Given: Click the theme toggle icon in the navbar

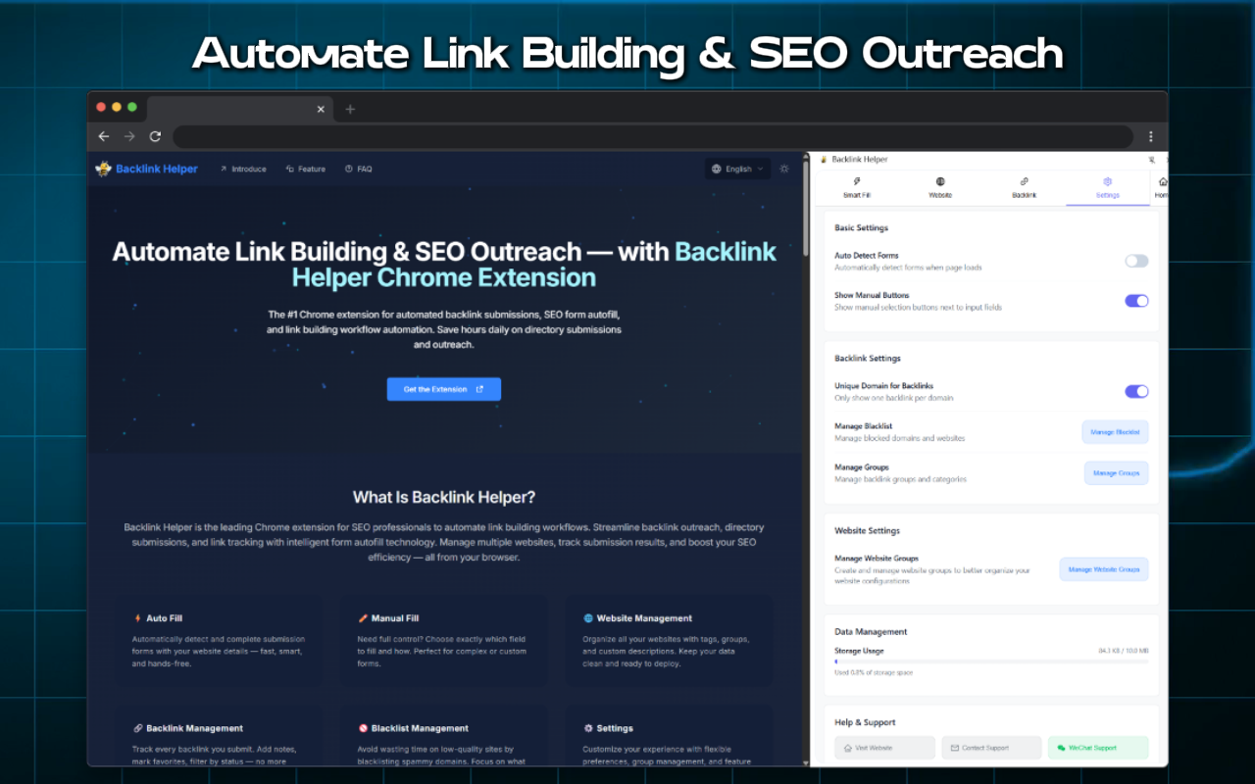Looking at the screenshot, I should pyautogui.click(x=783, y=169).
